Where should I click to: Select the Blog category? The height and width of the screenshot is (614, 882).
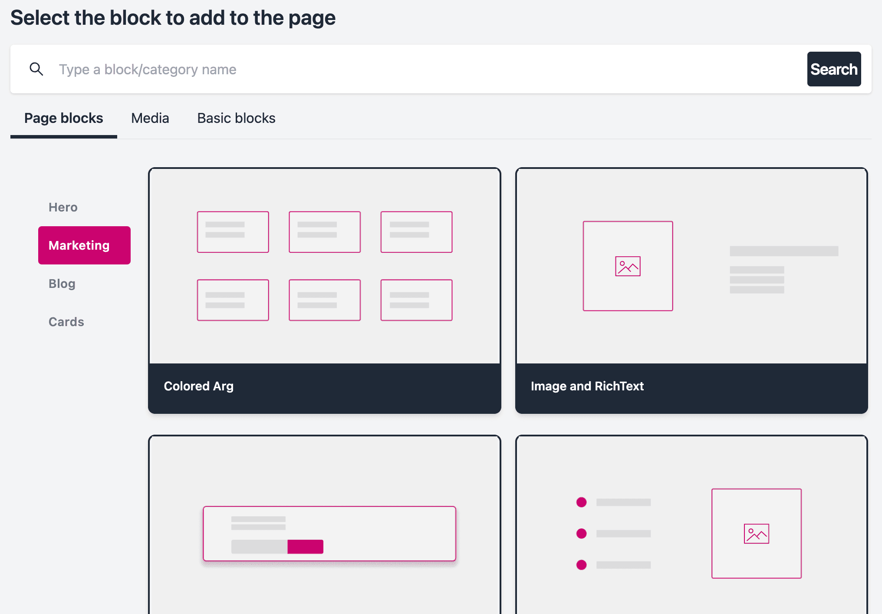point(62,284)
